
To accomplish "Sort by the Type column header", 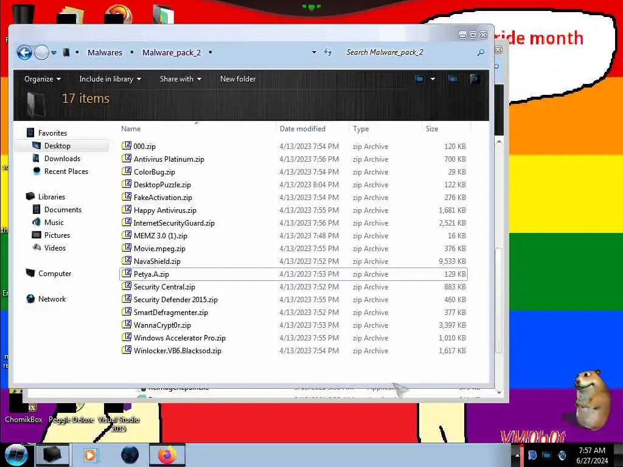I will click(x=361, y=129).
